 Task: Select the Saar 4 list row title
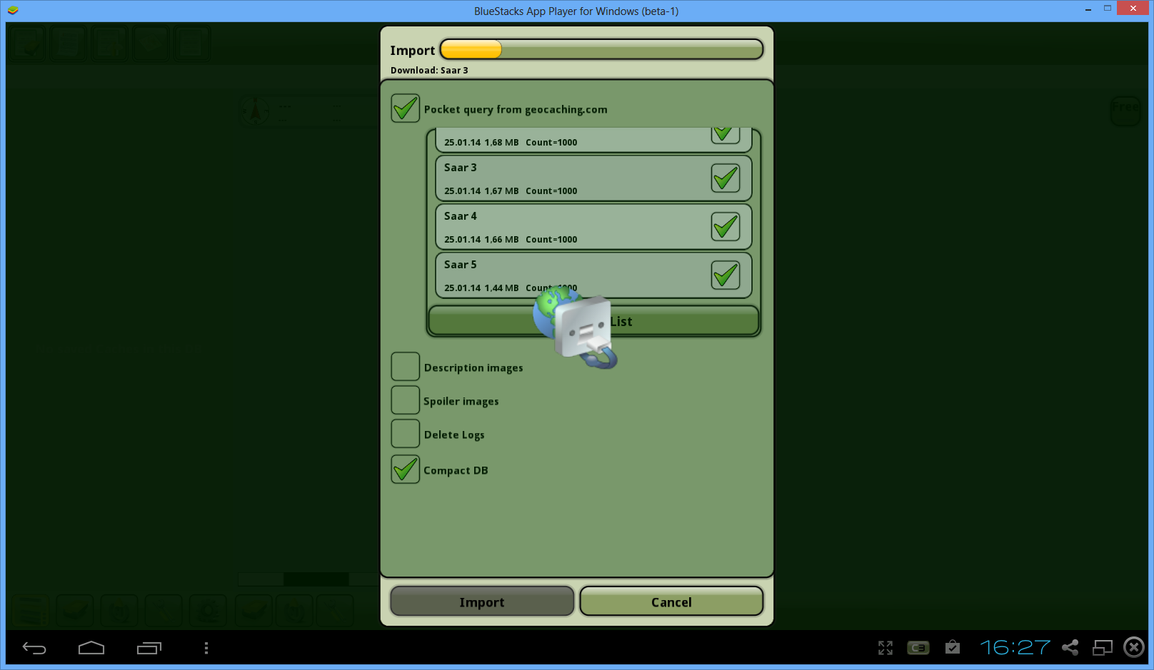(x=460, y=216)
